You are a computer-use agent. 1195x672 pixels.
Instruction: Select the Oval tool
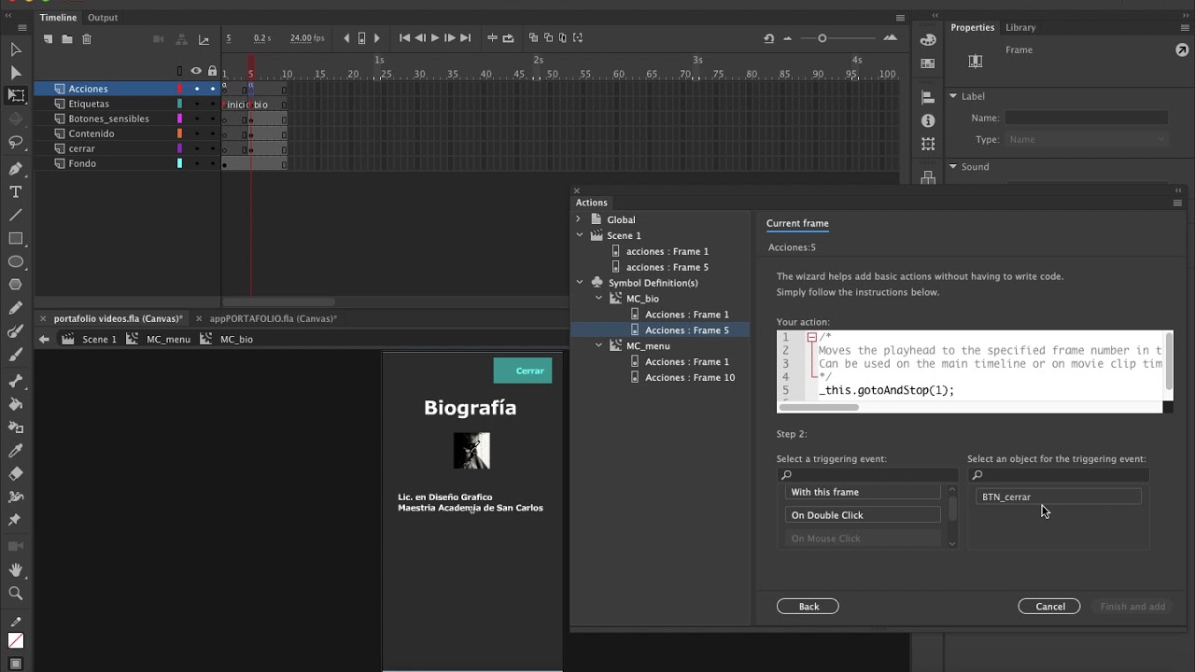click(x=16, y=262)
